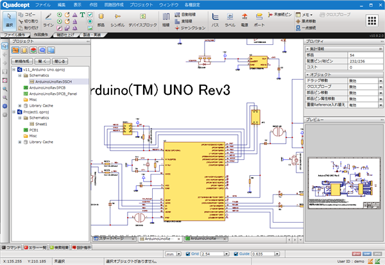The image size is (385, 265).
Task: Click the 開く button
Action: pos(42,61)
